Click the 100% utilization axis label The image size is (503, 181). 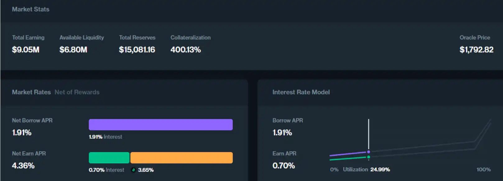[483, 170]
